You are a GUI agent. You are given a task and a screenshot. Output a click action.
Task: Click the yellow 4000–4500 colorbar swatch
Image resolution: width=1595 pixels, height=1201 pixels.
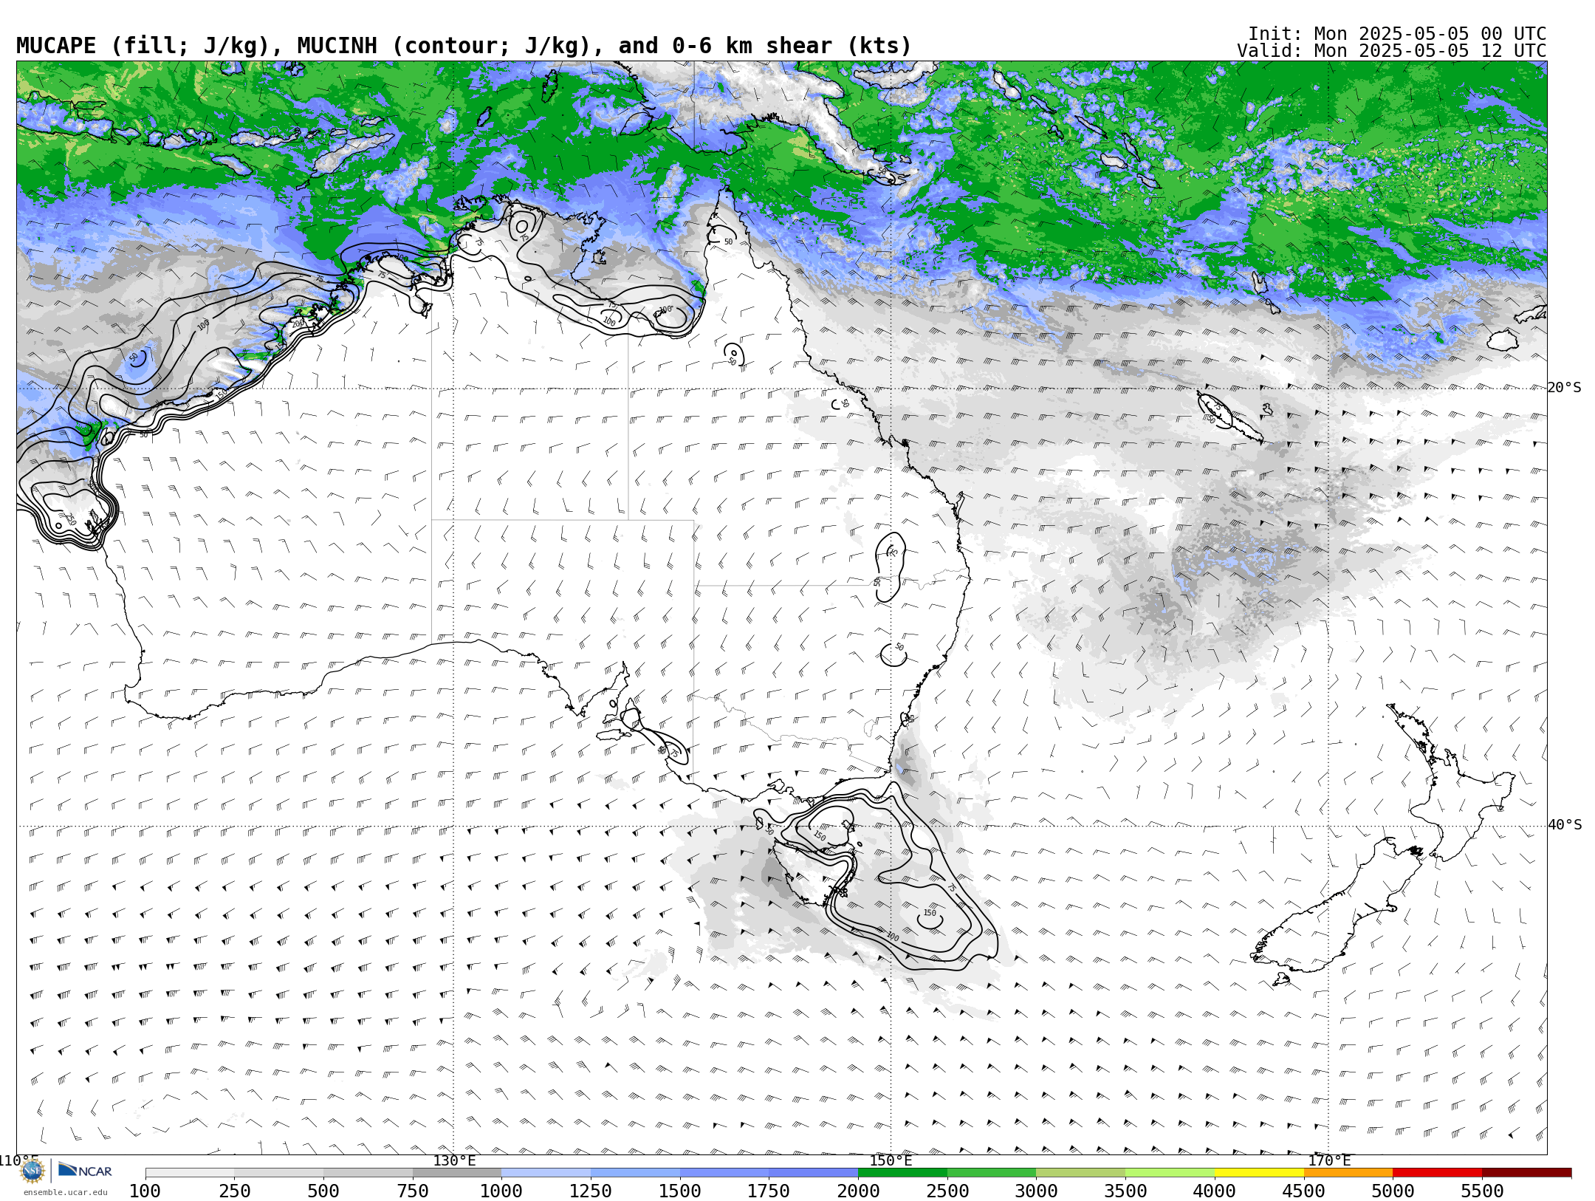[x=1259, y=1173]
